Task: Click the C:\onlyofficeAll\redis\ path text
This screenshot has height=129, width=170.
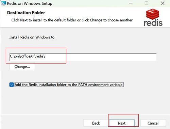Action: [x=28, y=56]
